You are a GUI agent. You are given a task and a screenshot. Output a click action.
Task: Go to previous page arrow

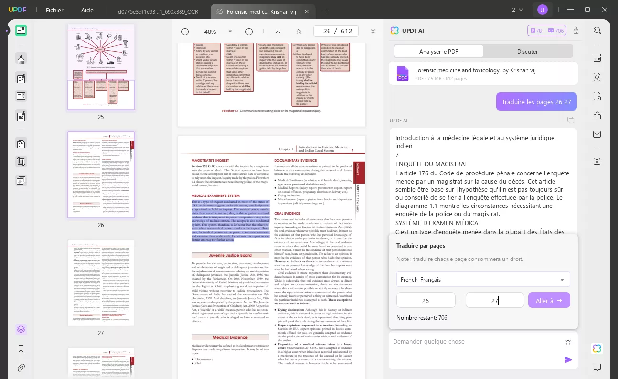pos(299,32)
